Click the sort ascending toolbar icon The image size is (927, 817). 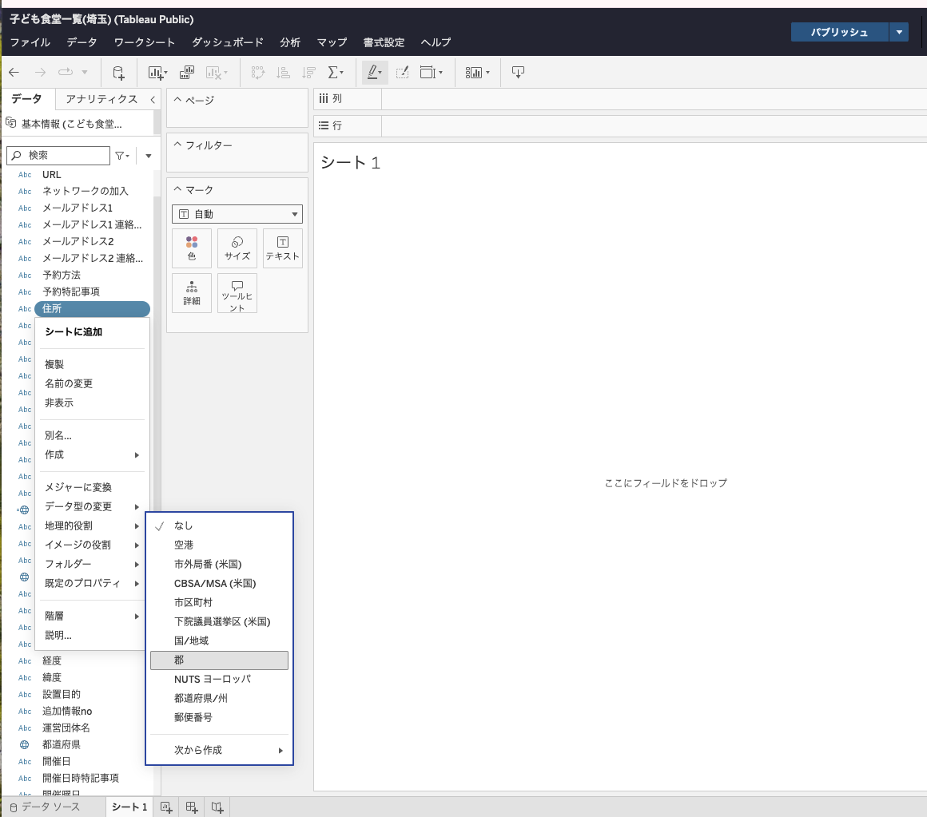[283, 73]
